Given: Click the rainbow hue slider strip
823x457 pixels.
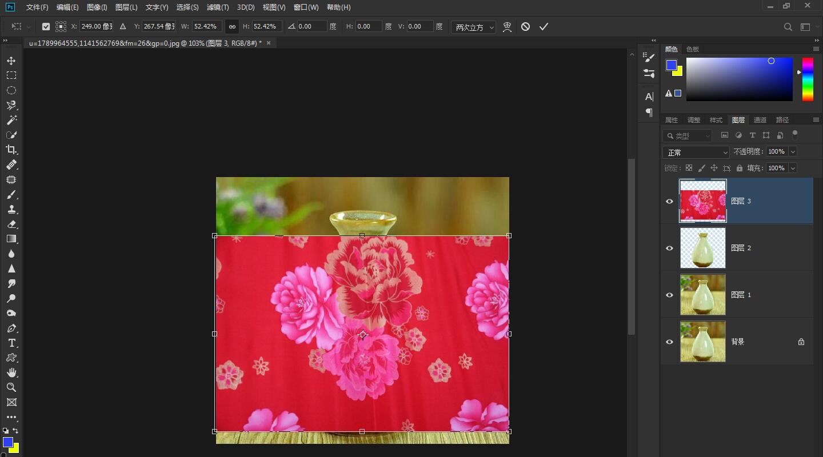Looking at the screenshot, I should (808, 79).
